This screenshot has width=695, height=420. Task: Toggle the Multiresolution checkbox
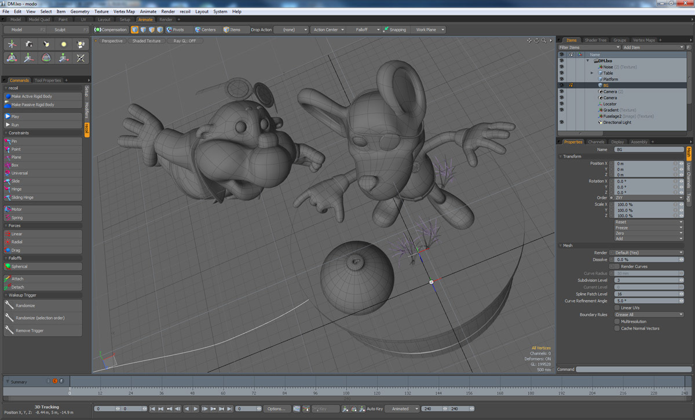(x=617, y=322)
